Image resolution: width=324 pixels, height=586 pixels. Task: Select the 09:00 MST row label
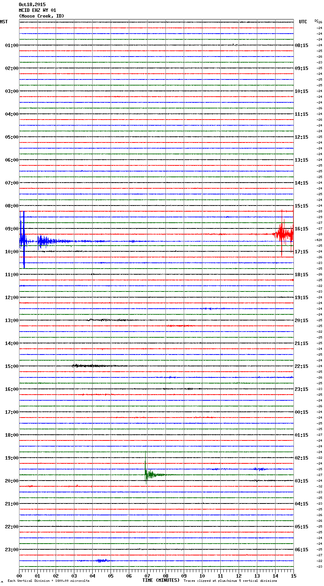tap(11, 228)
